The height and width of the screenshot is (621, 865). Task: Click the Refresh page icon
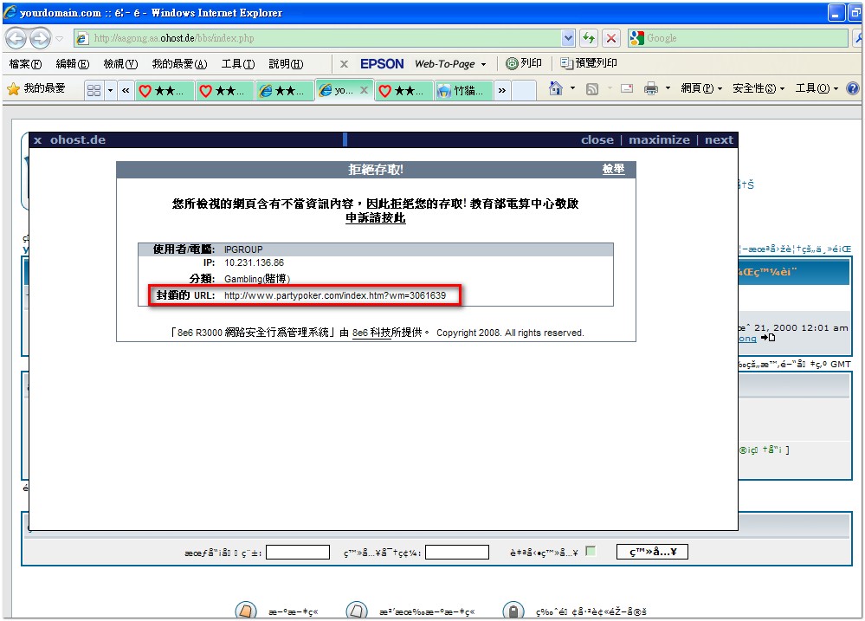(589, 38)
